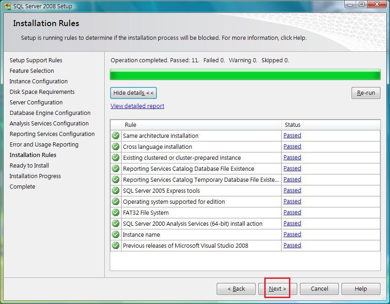Maximize the SQL Server 2008 Setup window

tap(361, 4)
